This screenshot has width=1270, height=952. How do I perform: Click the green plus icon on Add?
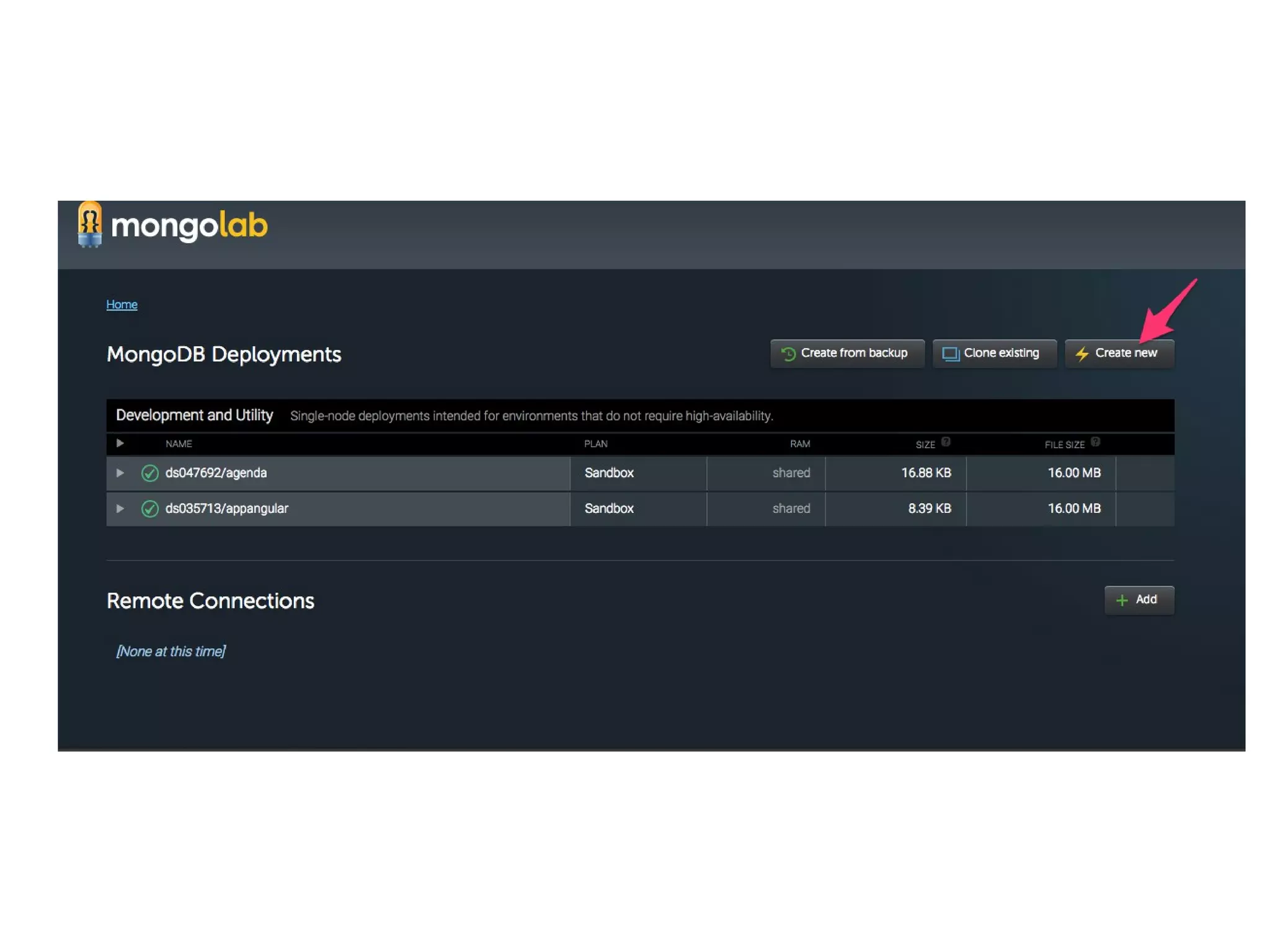point(1121,600)
